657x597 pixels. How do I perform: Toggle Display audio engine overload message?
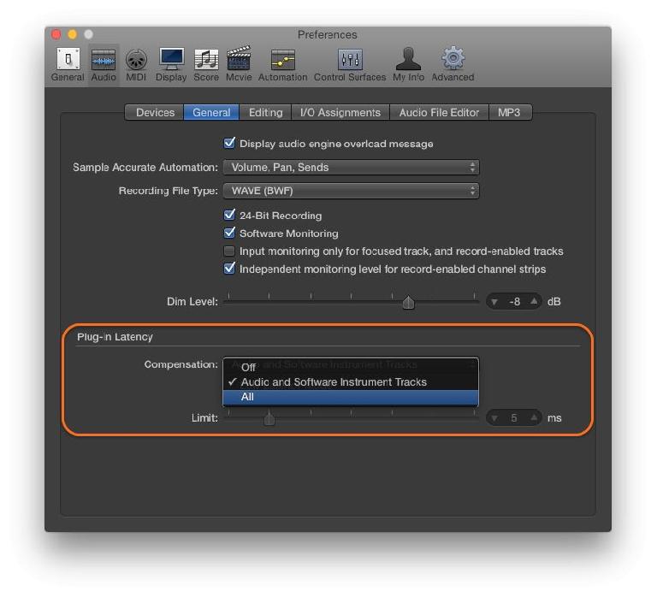click(229, 144)
